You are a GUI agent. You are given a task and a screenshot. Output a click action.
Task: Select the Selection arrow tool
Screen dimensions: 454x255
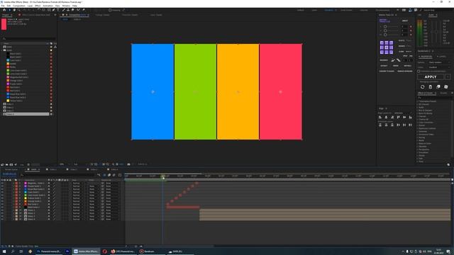click(10, 10)
